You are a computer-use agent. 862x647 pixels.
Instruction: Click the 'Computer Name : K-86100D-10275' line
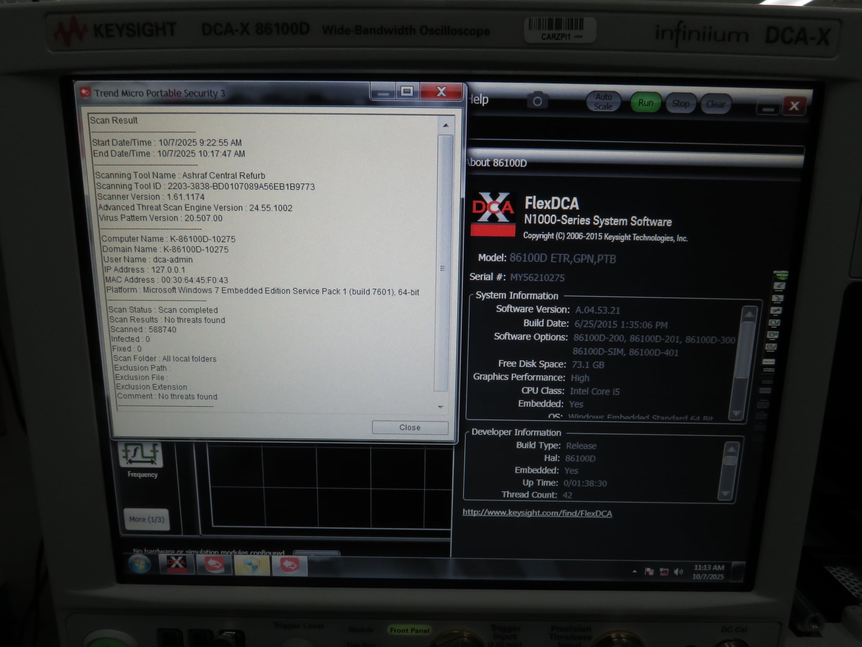coord(168,239)
